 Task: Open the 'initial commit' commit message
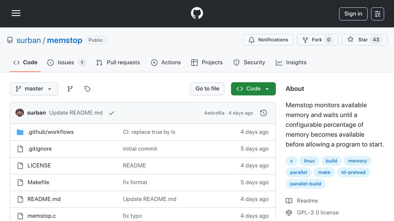(x=140, y=149)
